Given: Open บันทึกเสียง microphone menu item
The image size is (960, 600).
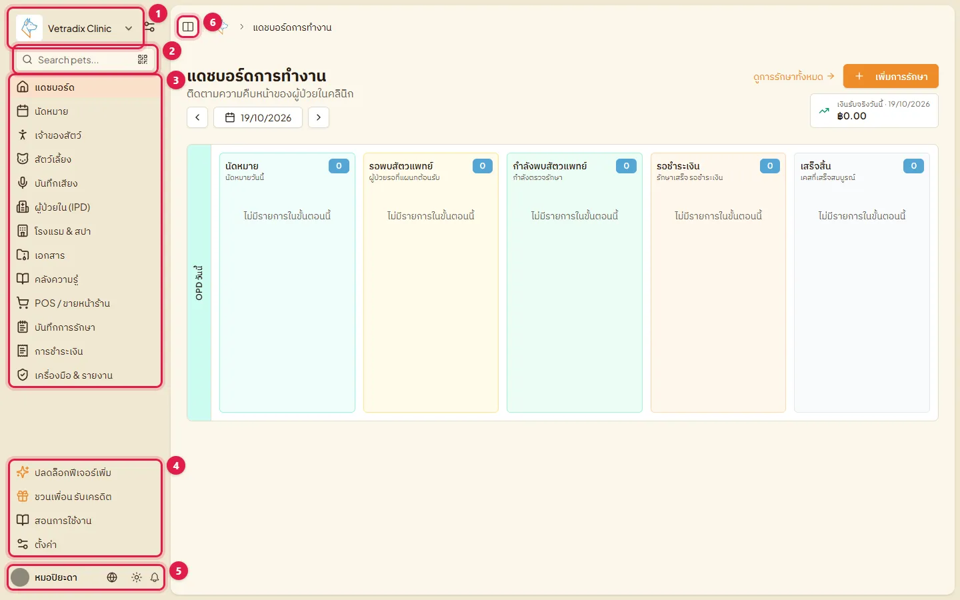Looking at the screenshot, I should coord(85,183).
